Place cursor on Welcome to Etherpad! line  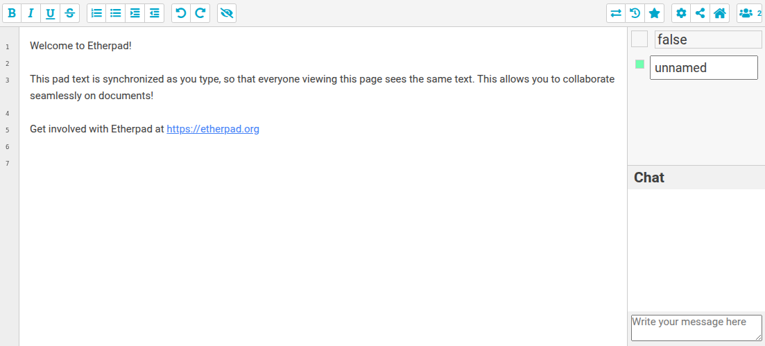(x=81, y=46)
